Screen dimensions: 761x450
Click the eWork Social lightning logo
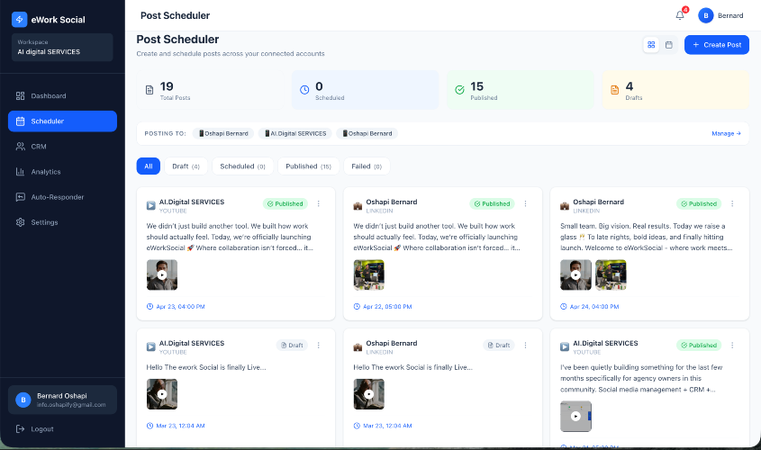tap(20, 20)
